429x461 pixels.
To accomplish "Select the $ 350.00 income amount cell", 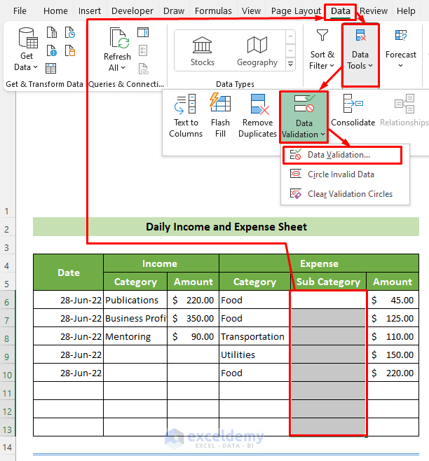I will [193, 318].
